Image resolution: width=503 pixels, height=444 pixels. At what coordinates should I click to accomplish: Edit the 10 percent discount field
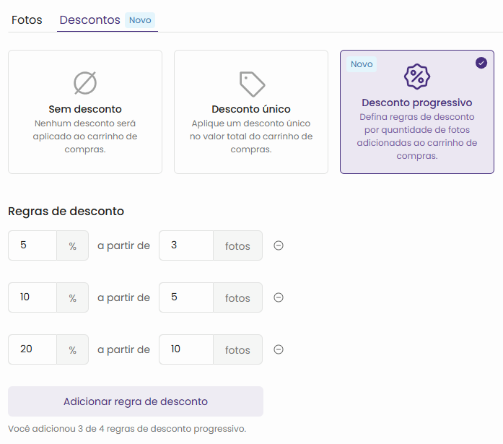[x=32, y=297]
